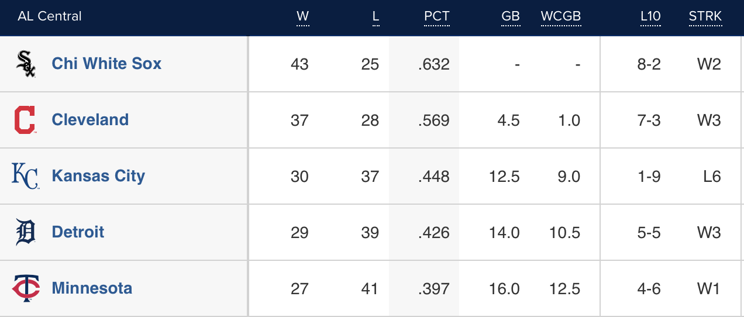Click the AL Central division heading
The height and width of the screenshot is (317, 744).
50,16
